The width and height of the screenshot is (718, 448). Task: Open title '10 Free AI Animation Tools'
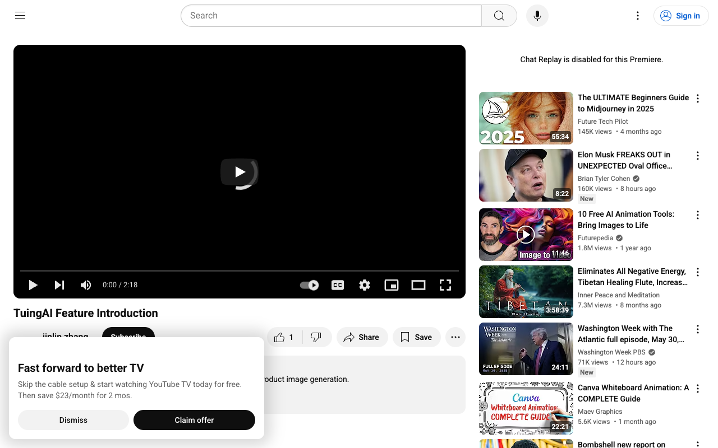pos(626,220)
